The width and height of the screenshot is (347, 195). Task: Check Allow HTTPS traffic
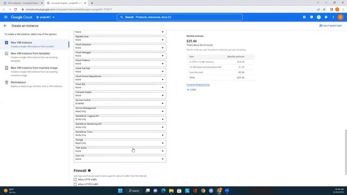click(x=75, y=184)
